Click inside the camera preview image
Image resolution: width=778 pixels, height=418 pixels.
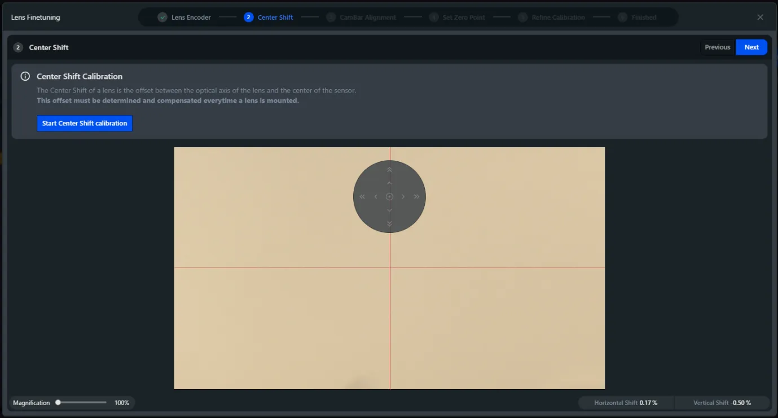(389, 268)
